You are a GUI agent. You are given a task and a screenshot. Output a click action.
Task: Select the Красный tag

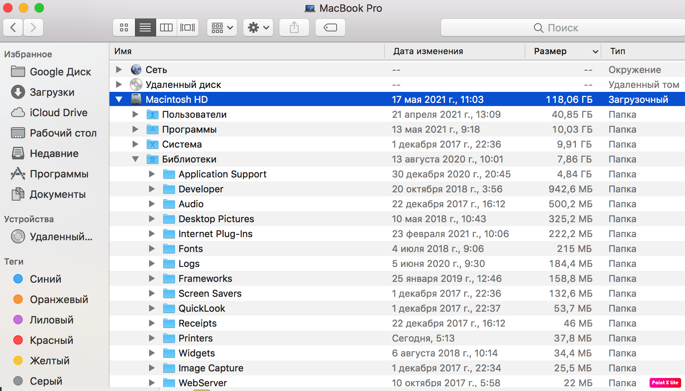click(44, 340)
